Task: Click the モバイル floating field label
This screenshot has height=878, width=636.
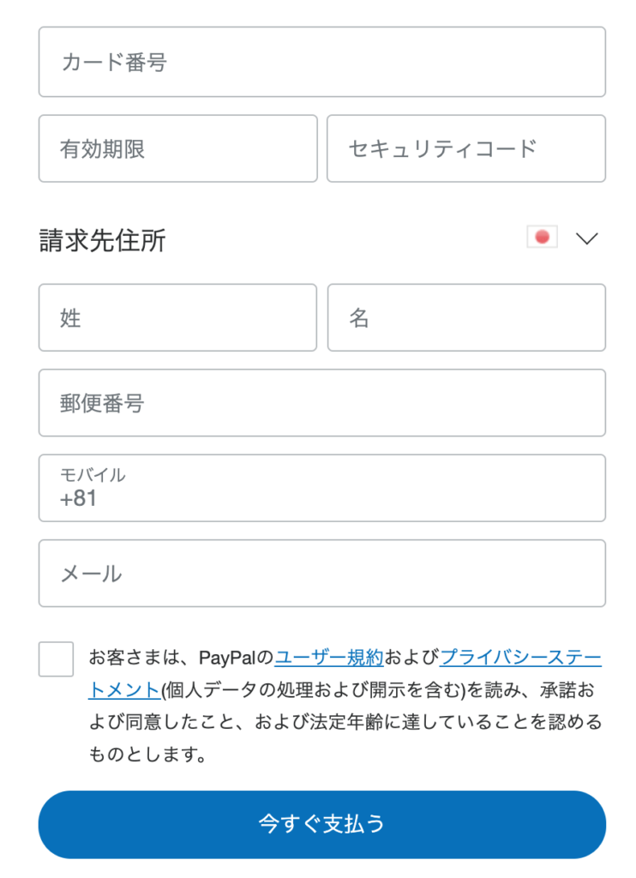Action: [x=93, y=475]
